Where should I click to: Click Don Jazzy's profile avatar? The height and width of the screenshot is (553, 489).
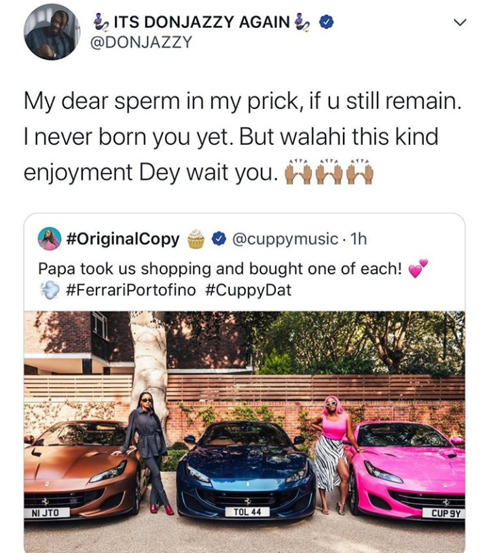[x=52, y=32]
